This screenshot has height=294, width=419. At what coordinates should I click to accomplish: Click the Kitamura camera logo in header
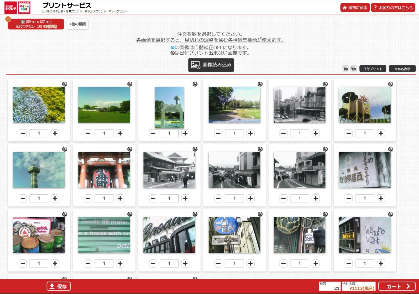coord(11,8)
